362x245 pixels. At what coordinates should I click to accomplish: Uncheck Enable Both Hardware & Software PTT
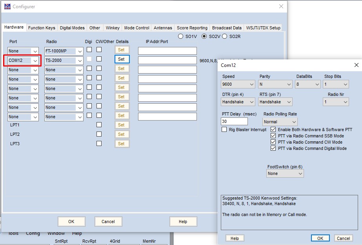pos(273,130)
